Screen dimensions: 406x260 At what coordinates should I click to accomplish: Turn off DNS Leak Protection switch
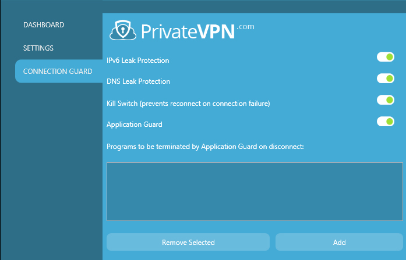click(x=385, y=79)
